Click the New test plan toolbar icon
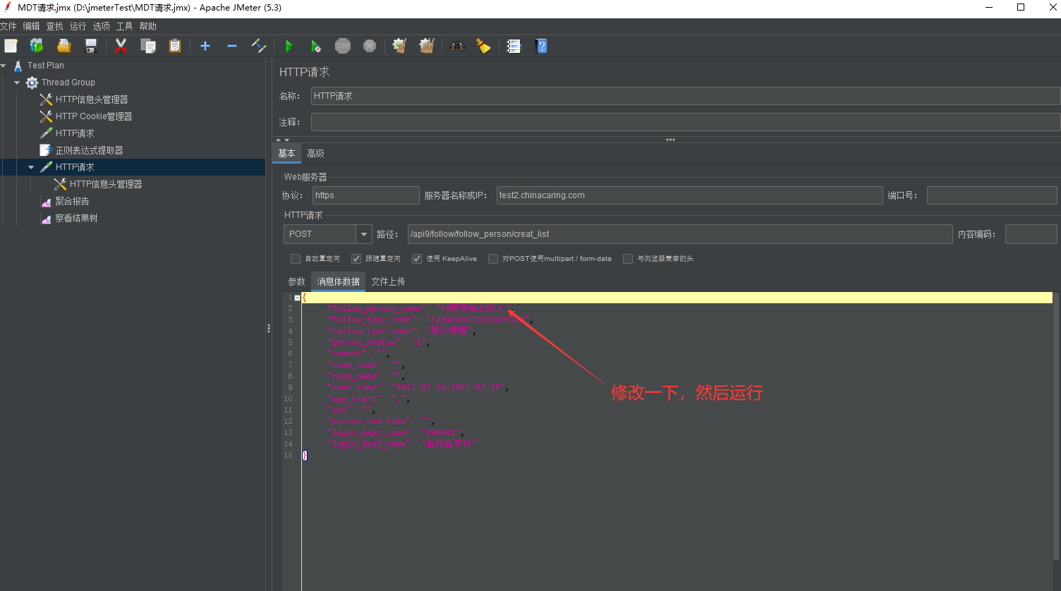Viewport: 1061px width, 591px height. (11, 46)
